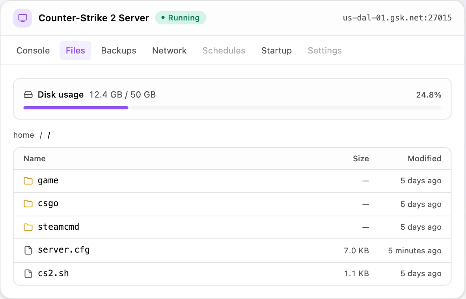This screenshot has width=466, height=299.
Task: Click the 1.1 KB size of cs2.sh
Action: click(x=356, y=273)
